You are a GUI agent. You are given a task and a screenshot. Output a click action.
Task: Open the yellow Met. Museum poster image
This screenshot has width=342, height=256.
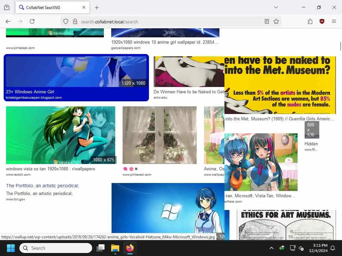pyautogui.click(x=280, y=85)
